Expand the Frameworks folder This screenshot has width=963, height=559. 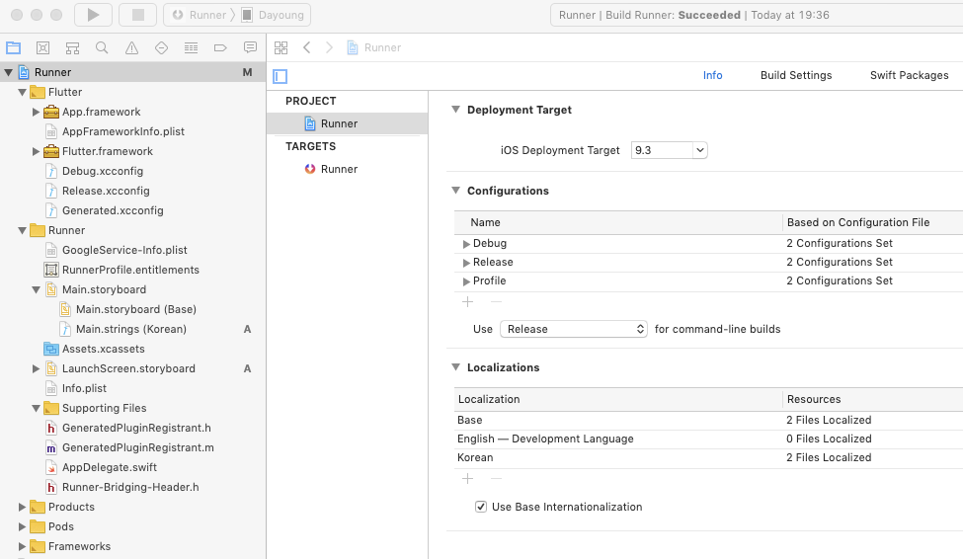click(22, 546)
